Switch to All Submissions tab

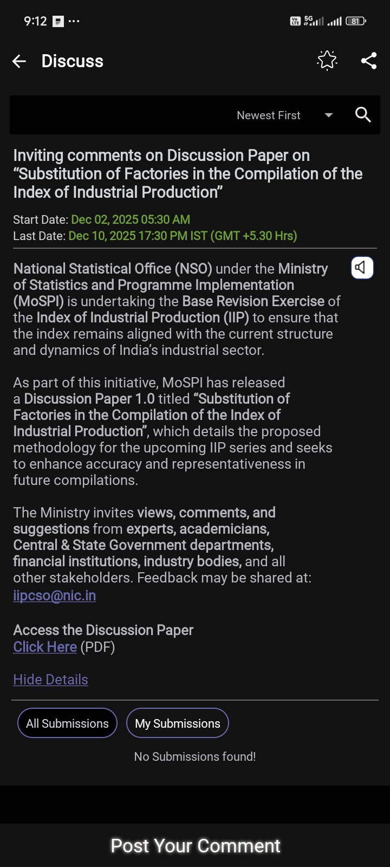click(67, 723)
